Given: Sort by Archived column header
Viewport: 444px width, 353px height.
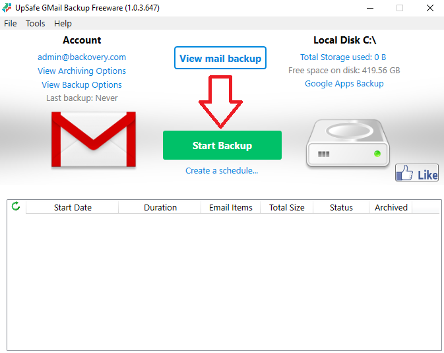Looking at the screenshot, I should [x=391, y=207].
